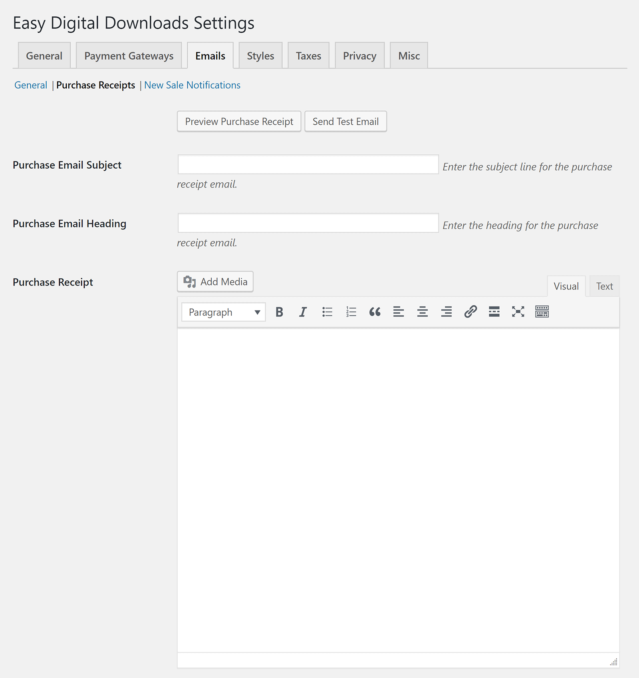Insert Read More tag
Viewport: 639px width, 678px height.
(x=494, y=312)
